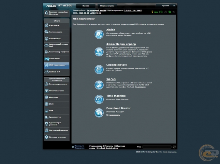Open the Adaptive QoS gauge icon

46,45
